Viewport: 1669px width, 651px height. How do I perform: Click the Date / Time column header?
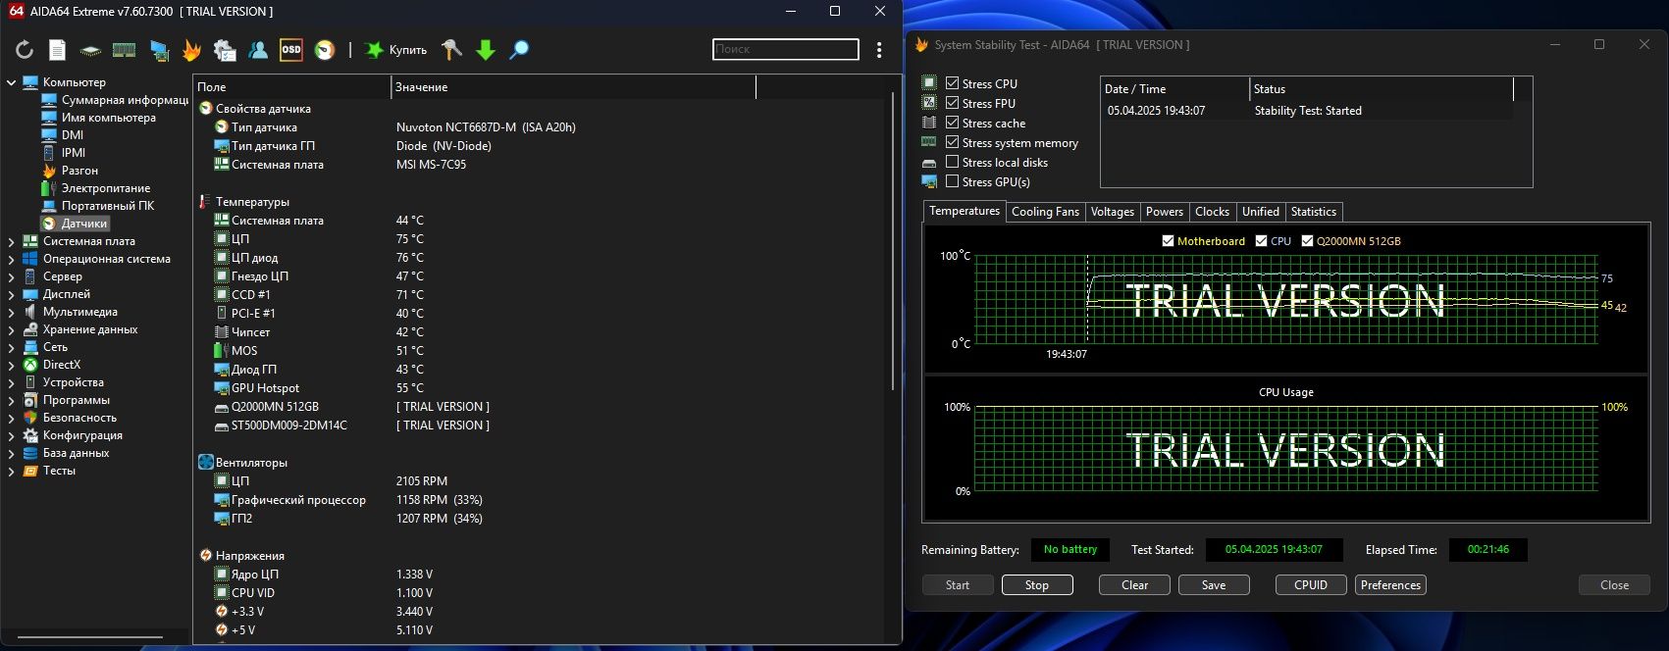(1175, 89)
